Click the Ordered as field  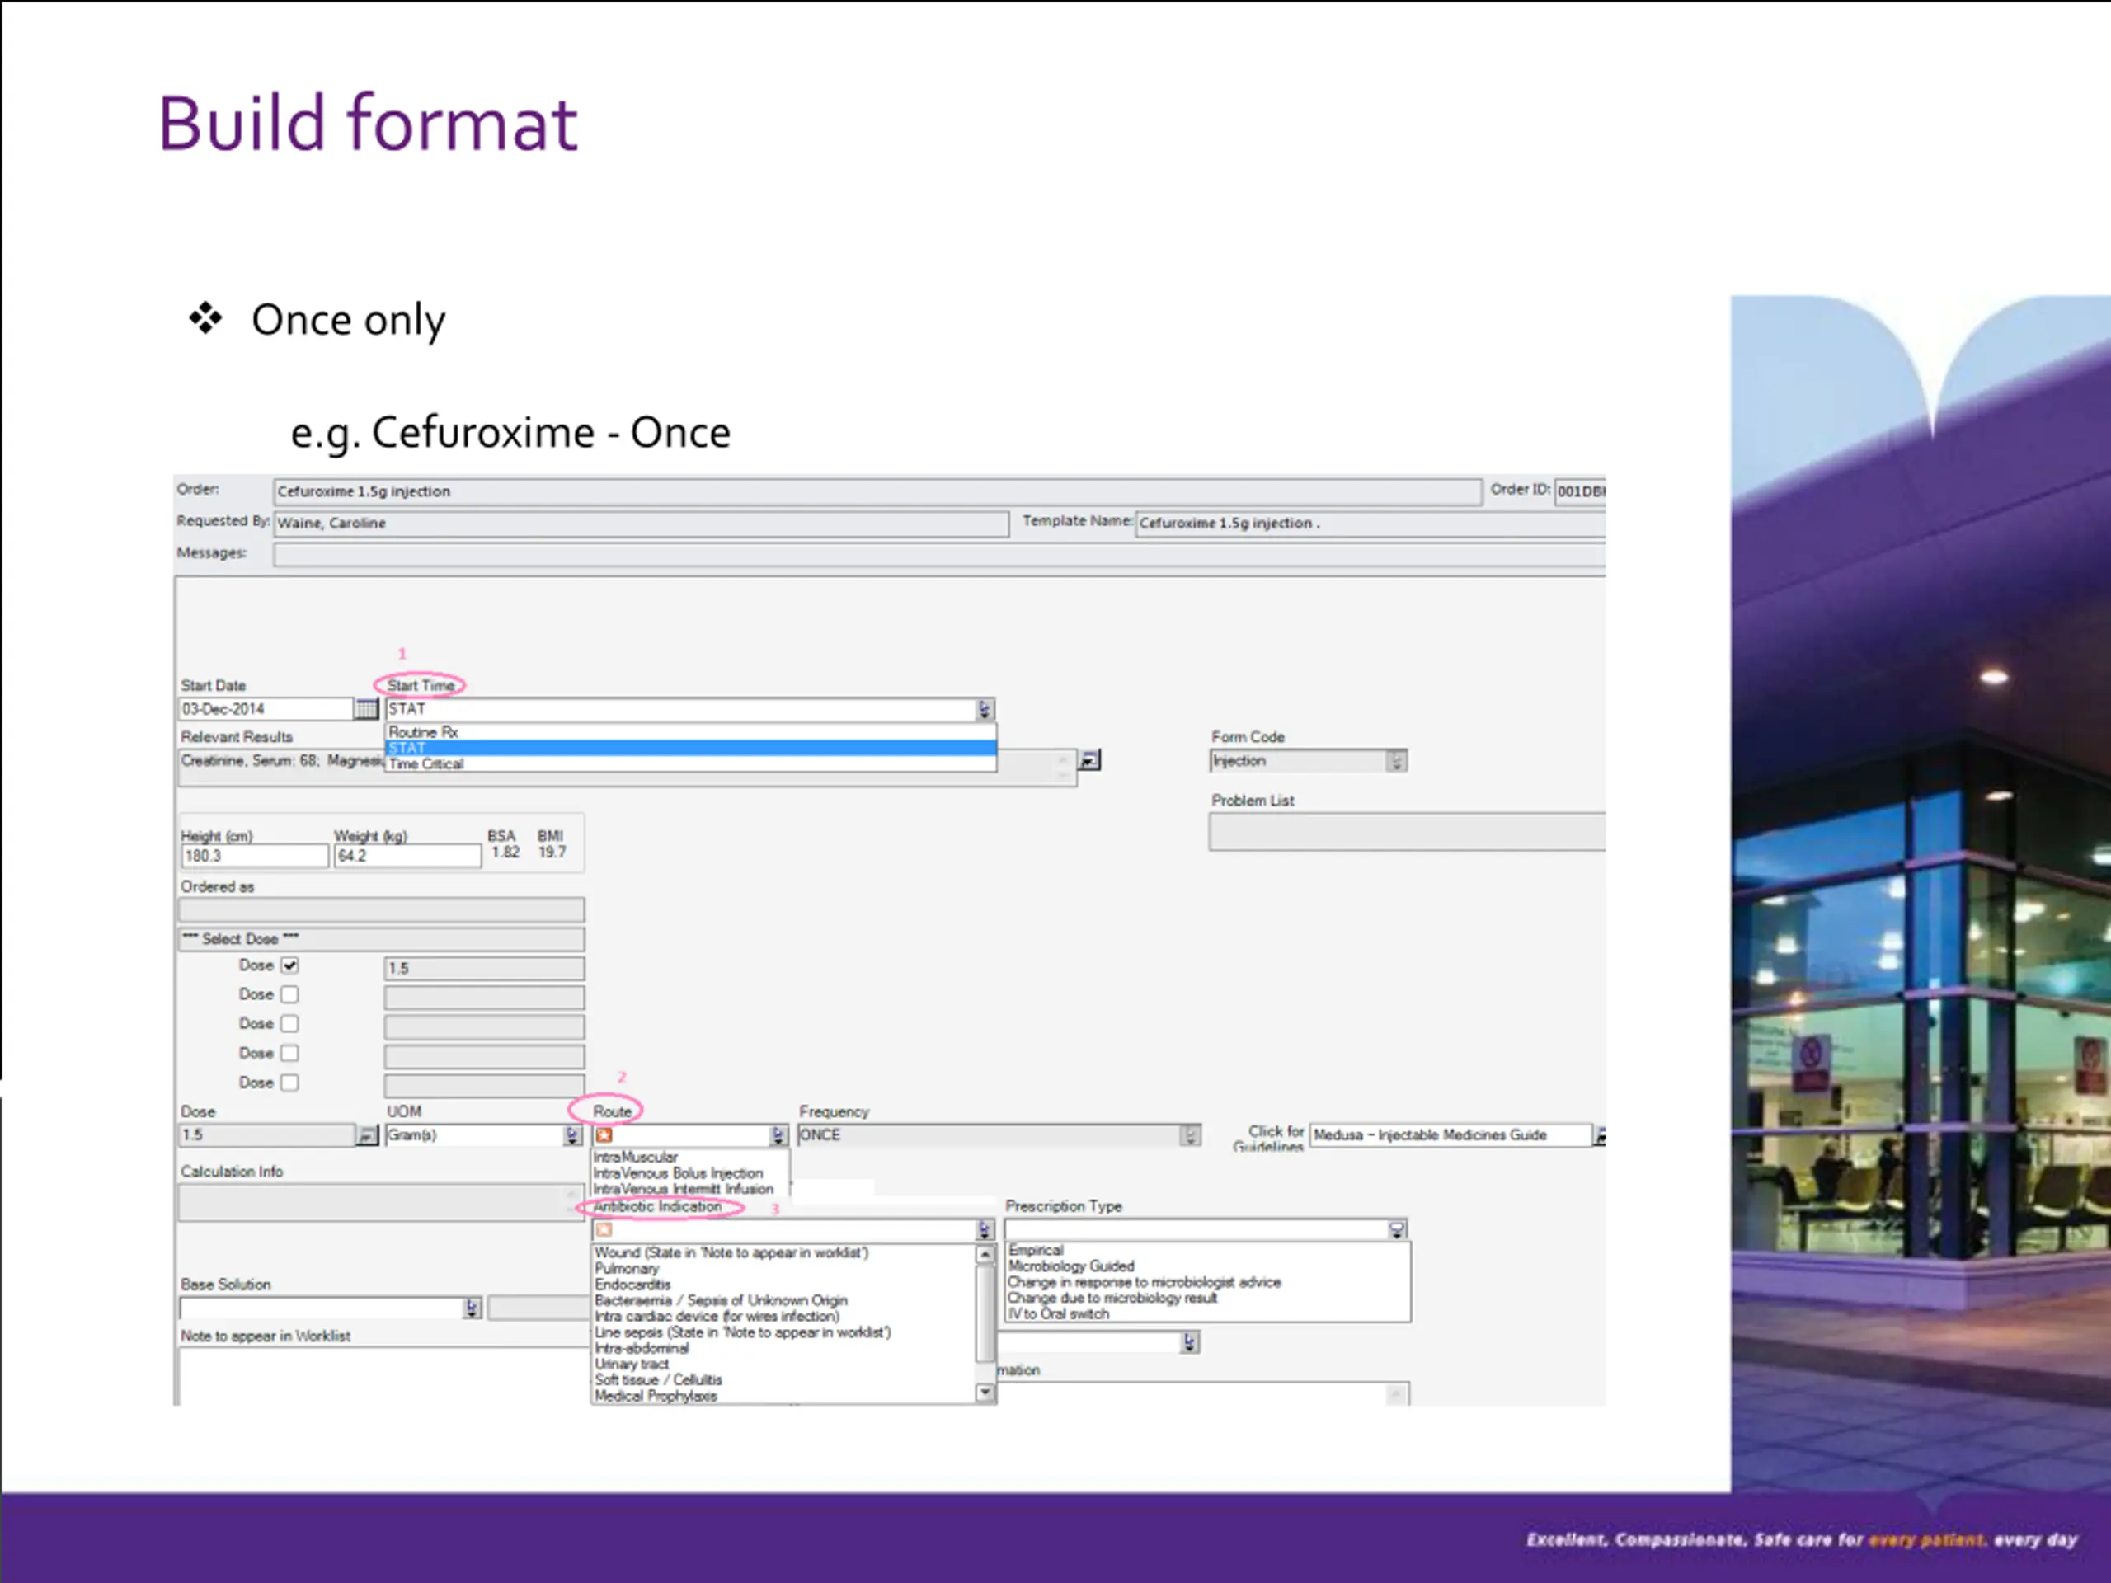coord(382,909)
